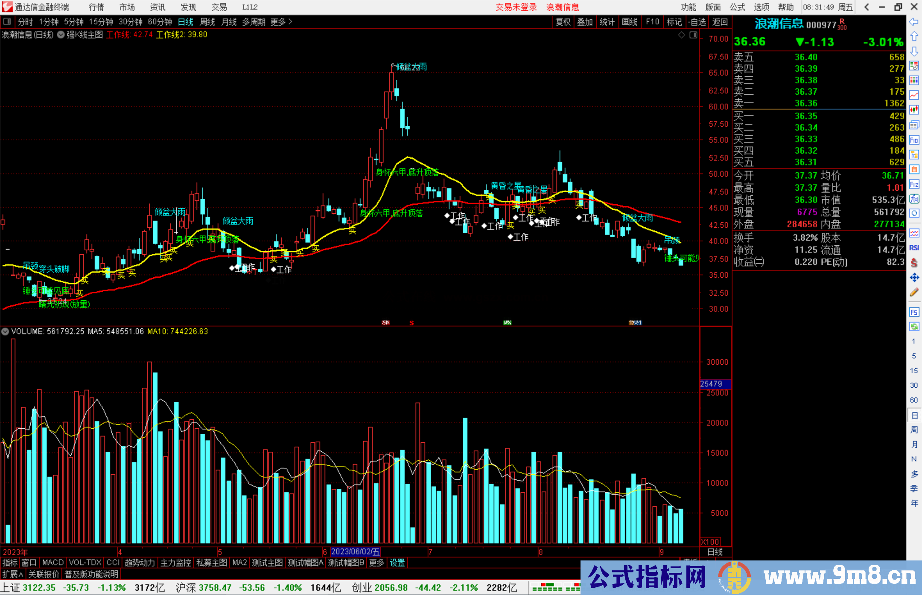
Task: Toggle the diamond marker beside chart header
Action: pyautogui.click(x=682, y=35)
